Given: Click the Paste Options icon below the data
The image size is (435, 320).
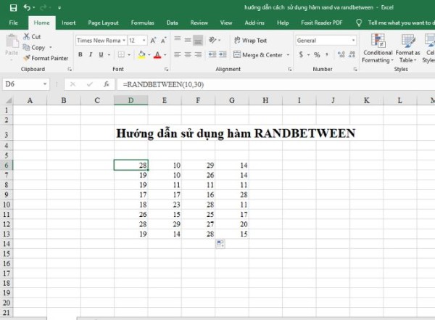Looking at the screenshot, I should (x=220, y=245).
